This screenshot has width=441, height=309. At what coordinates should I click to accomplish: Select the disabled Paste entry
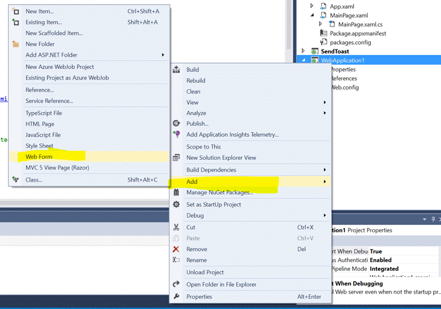point(250,238)
